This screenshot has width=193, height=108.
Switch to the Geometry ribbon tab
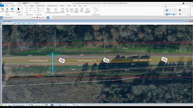[x=19, y=6]
